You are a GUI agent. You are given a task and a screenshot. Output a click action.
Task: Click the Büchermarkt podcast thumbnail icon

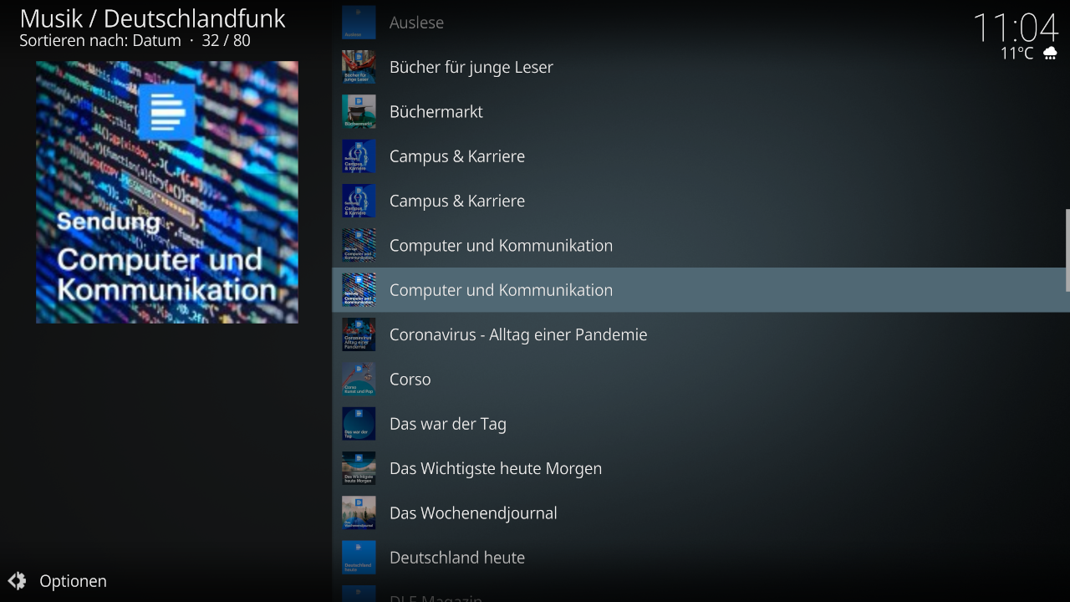tap(359, 111)
